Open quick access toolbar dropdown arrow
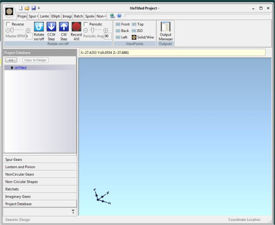The width and height of the screenshot is (275, 225). tap(39, 8)
